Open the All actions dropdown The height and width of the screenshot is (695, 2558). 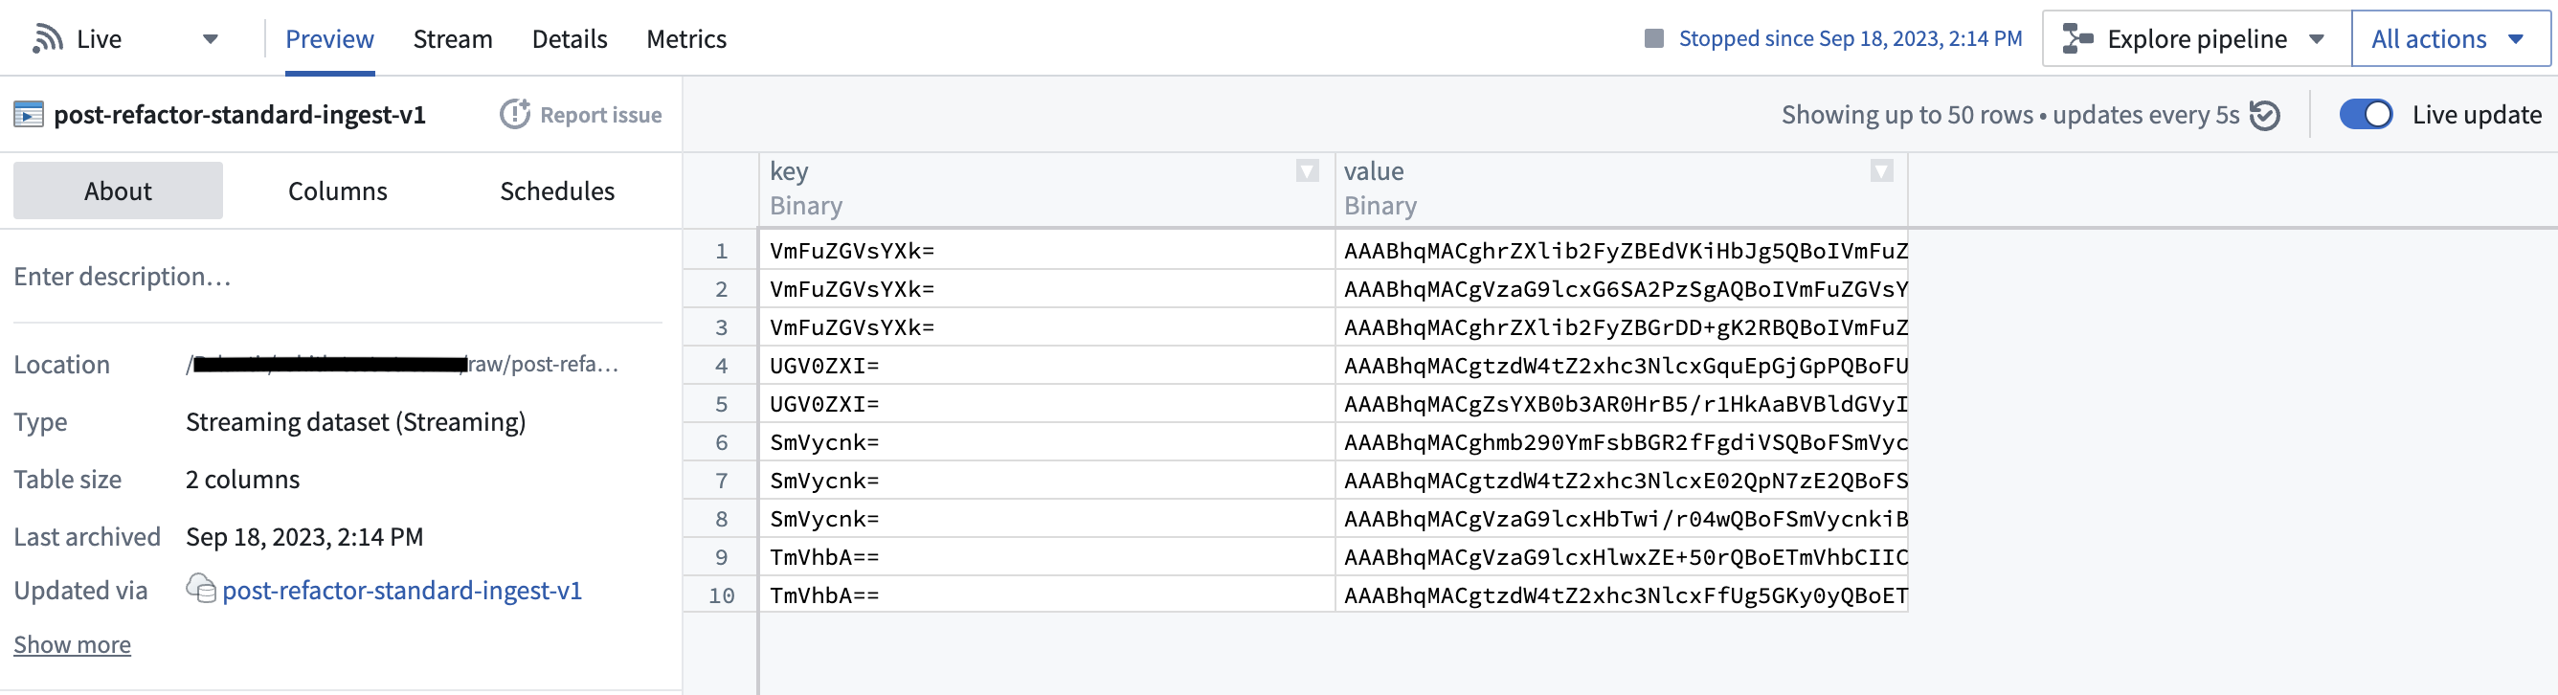2451,38
